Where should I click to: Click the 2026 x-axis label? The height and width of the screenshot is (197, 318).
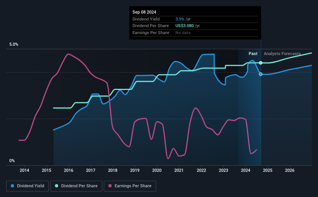(x=290, y=170)
